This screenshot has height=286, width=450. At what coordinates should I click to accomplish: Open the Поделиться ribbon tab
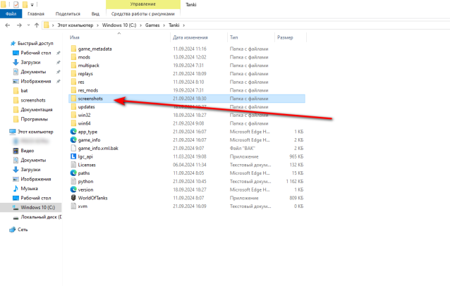point(68,13)
